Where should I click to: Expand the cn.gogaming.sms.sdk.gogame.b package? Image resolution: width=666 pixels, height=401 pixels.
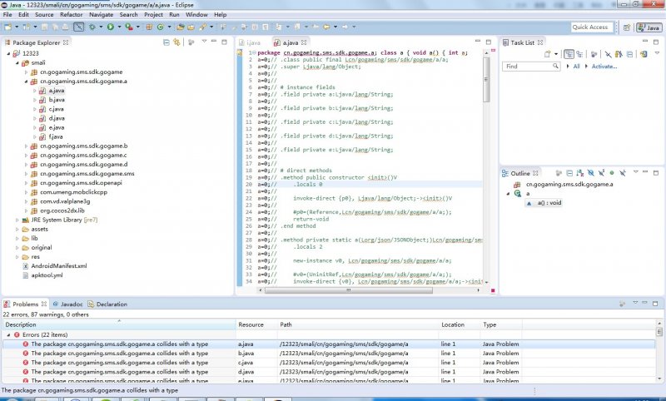pyautogui.click(x=24, y=146)
